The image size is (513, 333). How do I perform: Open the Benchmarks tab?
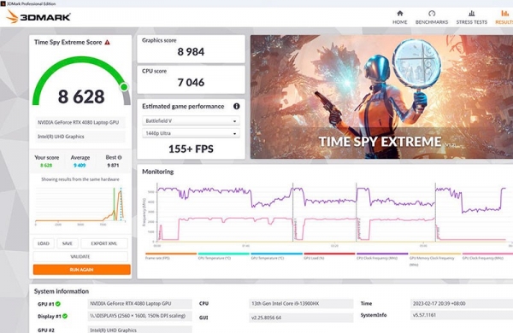pos(432,17)
